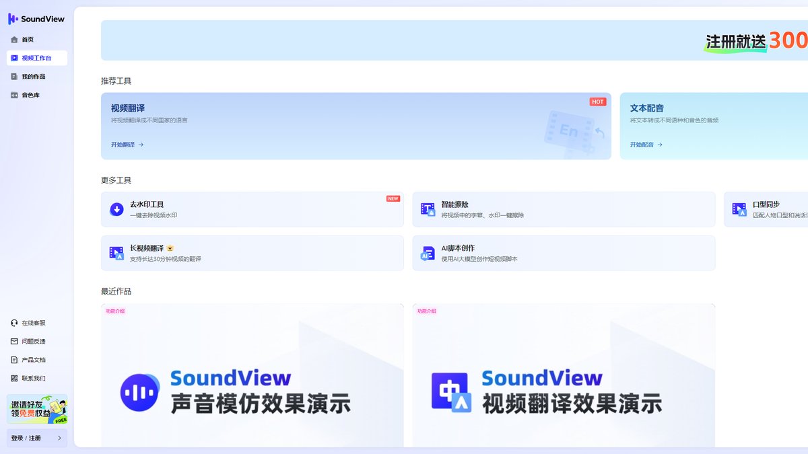The height and width of the screenshot is (454, 808).
Task: Open 产品文档 product docs
Action: pyautogui.click(x=34, y=360)
